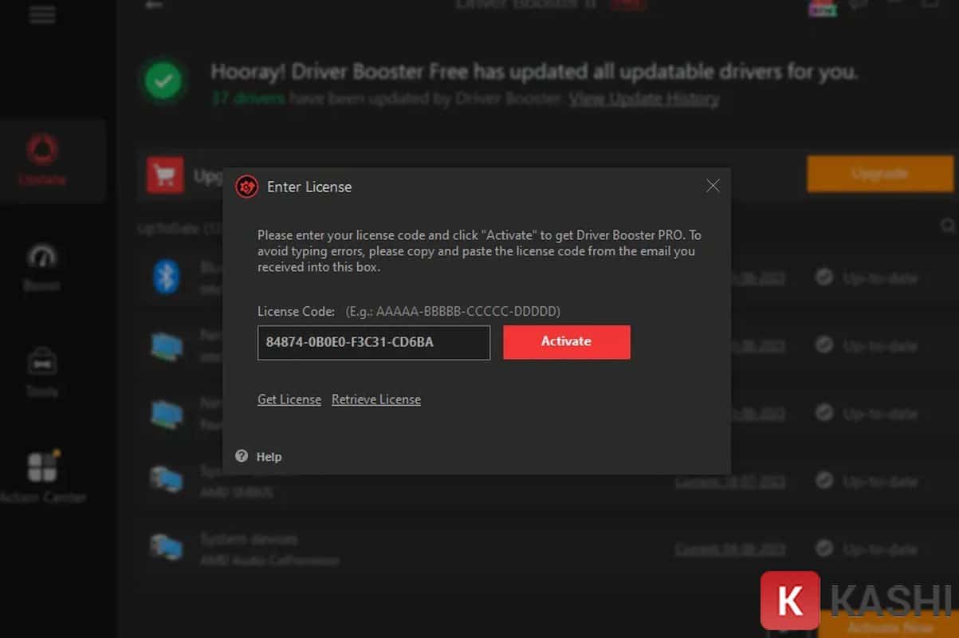The image size is (959, 638).
Task: Open the hamburger menu
Action: pos(43,14)
